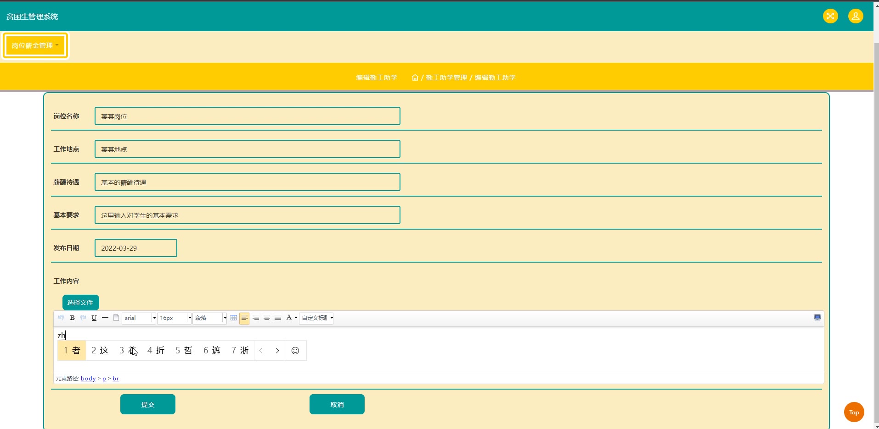Click the 工作内容 label
Image resolution: width=879 pixels, height=429 pixels.
click(x=66, y=281)
